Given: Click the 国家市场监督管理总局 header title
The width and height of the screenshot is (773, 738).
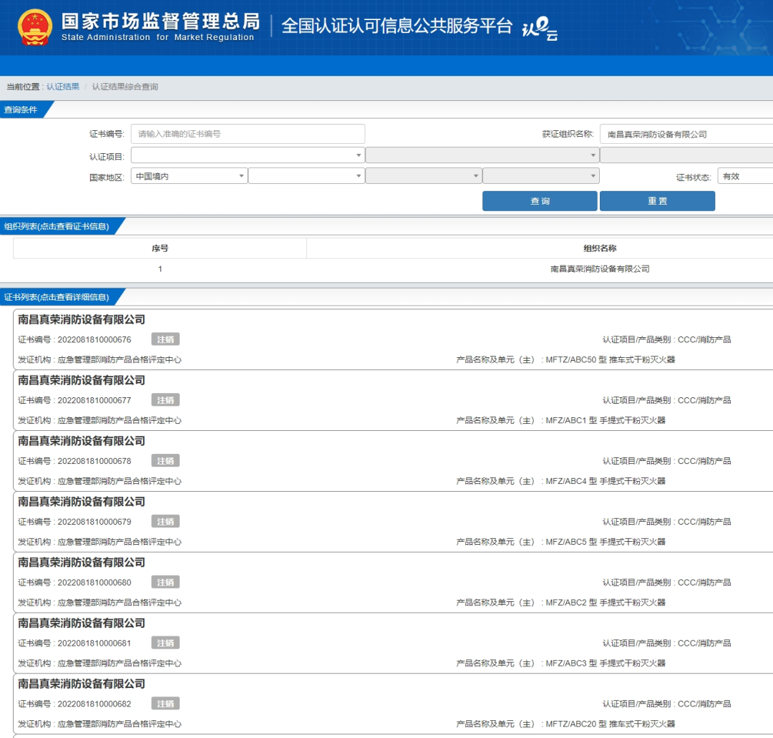Looking at the screenshot, I should click(160, 21).
